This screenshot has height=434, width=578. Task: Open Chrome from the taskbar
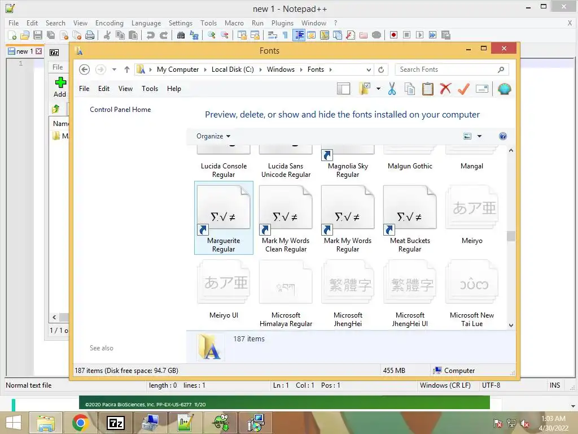pos(80,423)
